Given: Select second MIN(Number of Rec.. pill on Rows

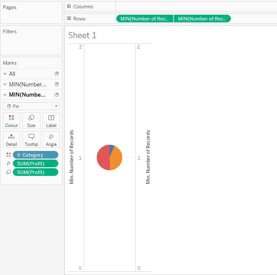Looking at the screenshot, I should 202,19.
